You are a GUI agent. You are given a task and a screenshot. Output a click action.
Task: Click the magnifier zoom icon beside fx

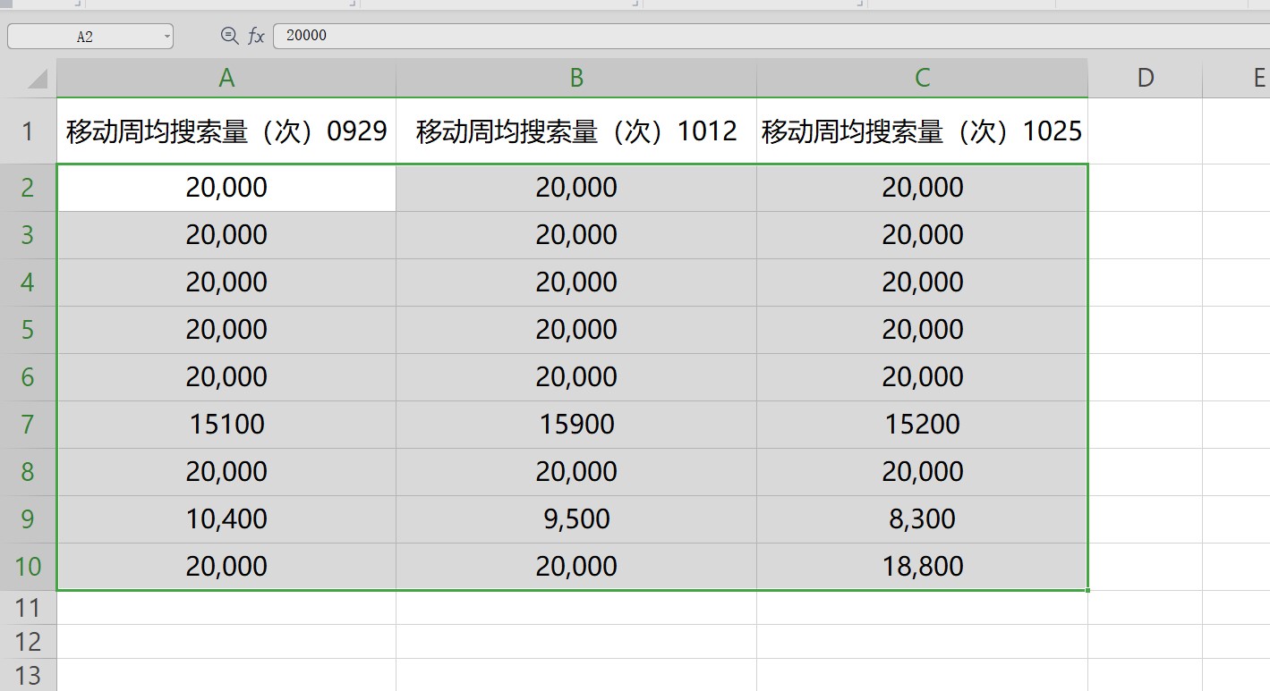click(x=229, y=36)
